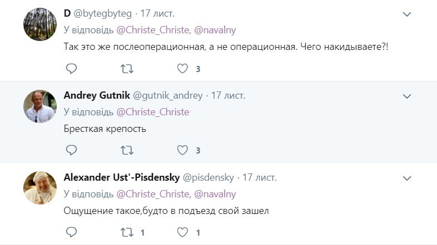Image resolution: width=437 pixels, height=245 pixels.
Task: Open more options for D's tweet
Action: (x=407, y=14)
